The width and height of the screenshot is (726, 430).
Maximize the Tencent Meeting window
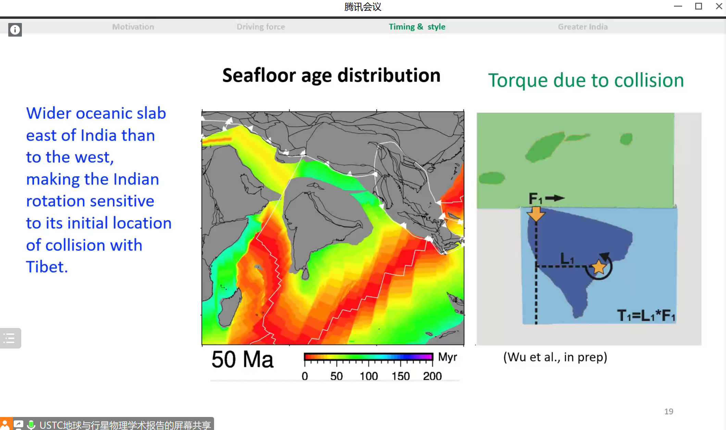pos(699,6)
